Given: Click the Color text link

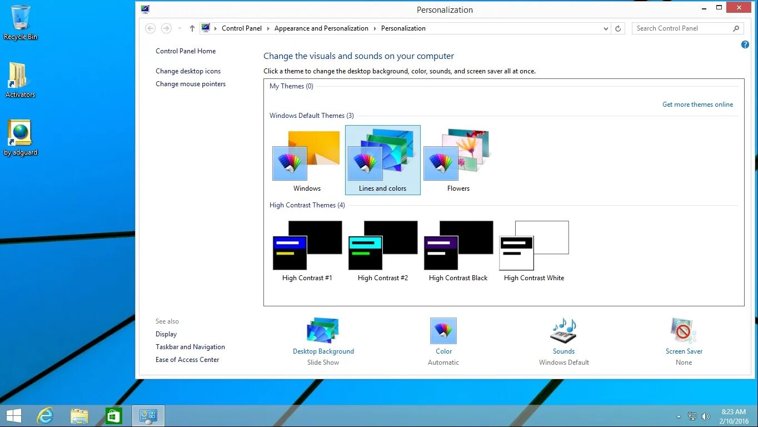Looking at the screenshot, I should tap(443, 351).
